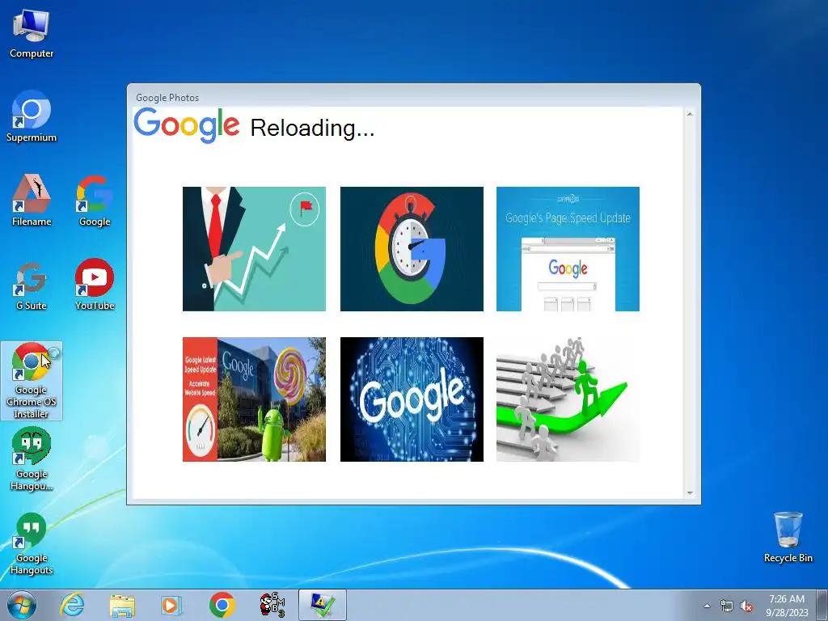828x621 pixels.
Task: Open the Windows Start menu orb
Action: 22,605
